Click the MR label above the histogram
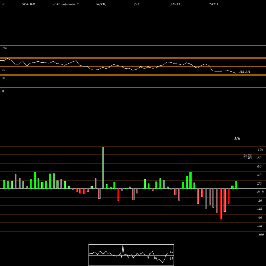The image size is (266, 266). pos(237,138)
